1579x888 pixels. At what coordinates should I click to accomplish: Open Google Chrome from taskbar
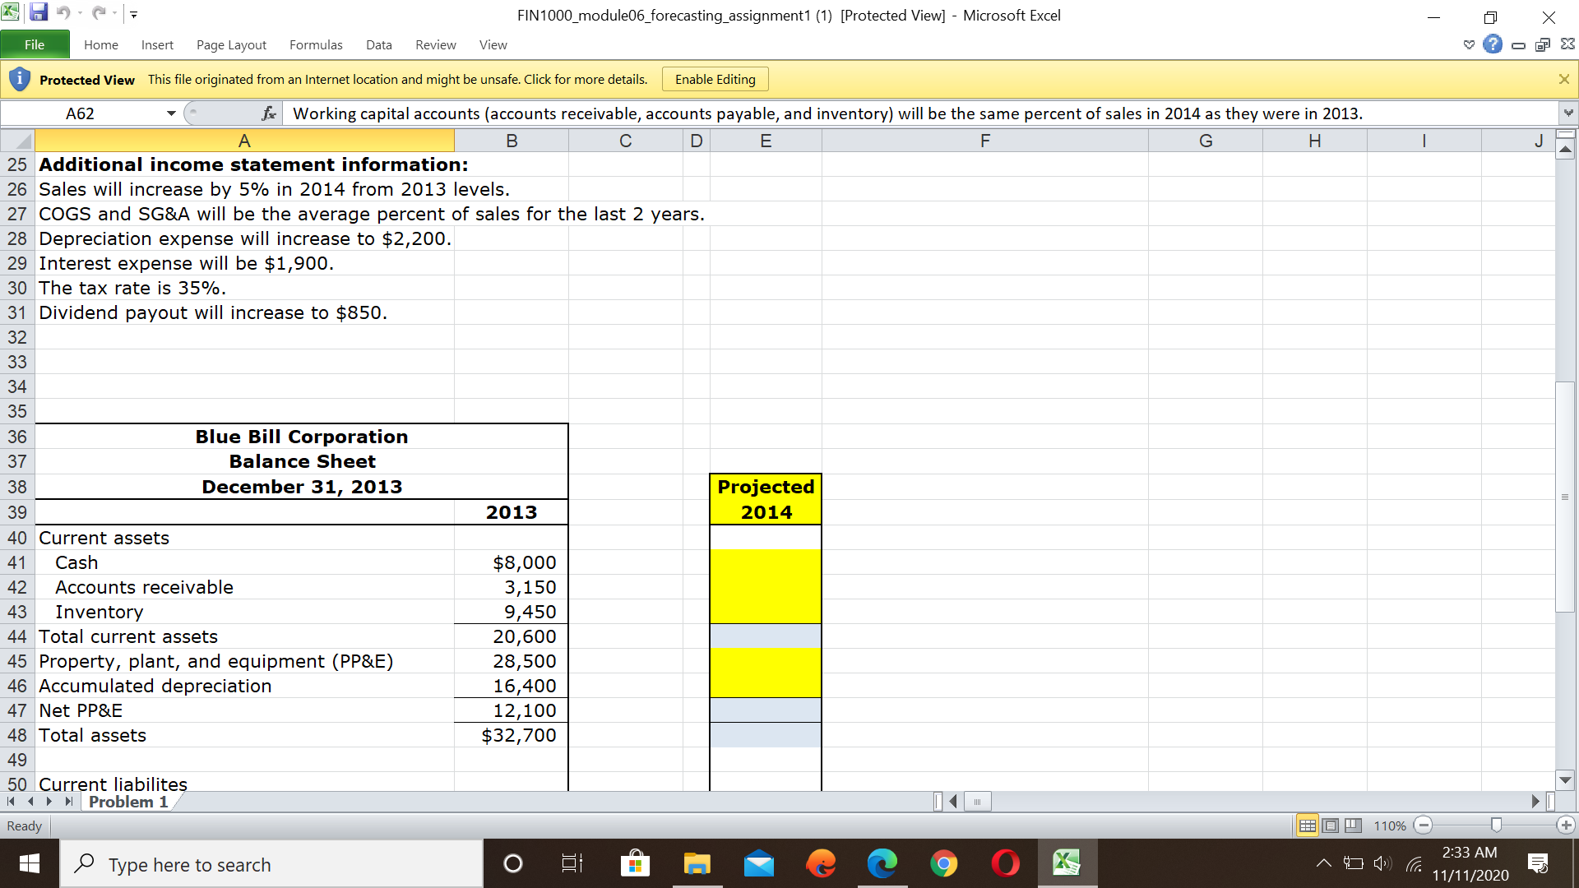[943, 863]
